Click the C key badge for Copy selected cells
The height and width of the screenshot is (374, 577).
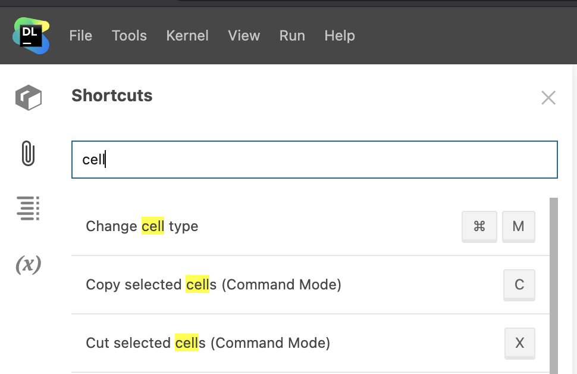coord(519,285)
